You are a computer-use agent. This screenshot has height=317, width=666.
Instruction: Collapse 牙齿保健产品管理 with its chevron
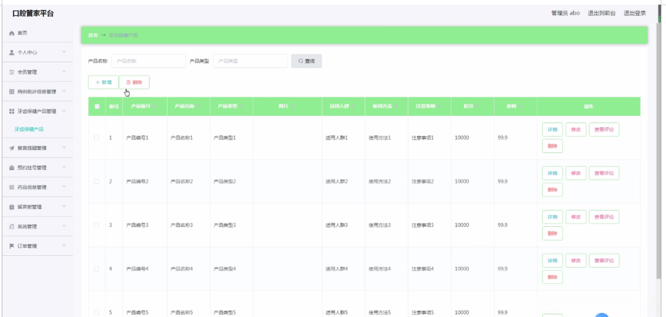coord(64,111)
